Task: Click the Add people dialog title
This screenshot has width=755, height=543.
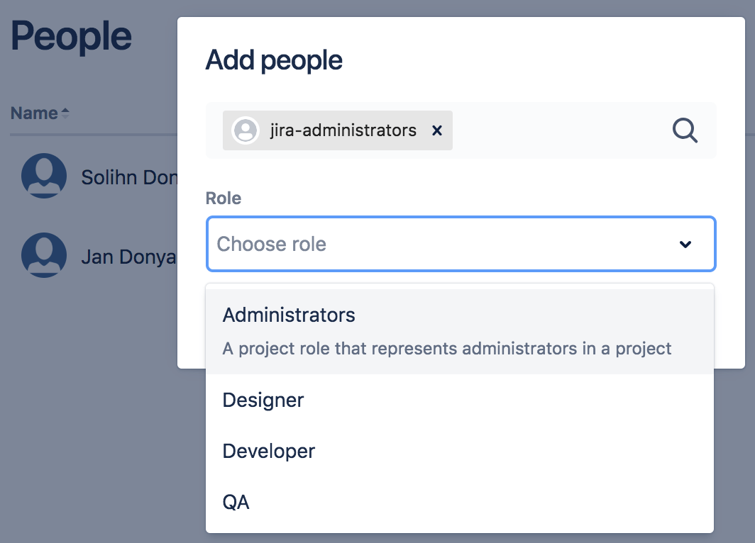Action: pos(274,61)
